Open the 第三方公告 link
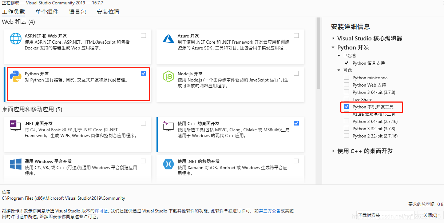 [270, 211]
